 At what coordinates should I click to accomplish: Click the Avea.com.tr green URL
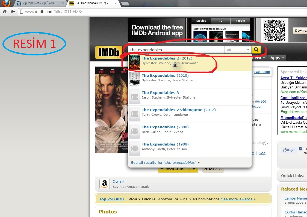(294, 92)
